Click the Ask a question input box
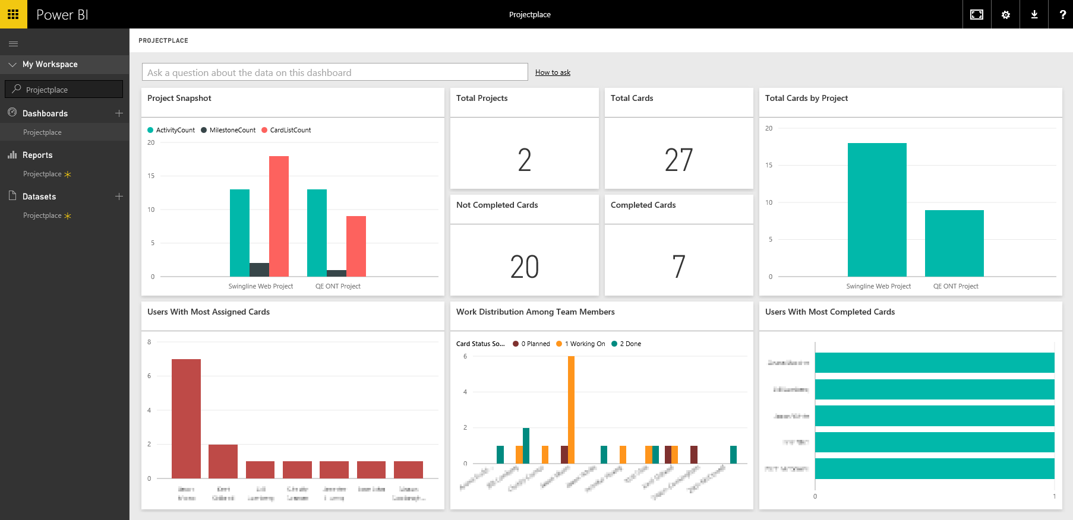 tap(335, 72)
